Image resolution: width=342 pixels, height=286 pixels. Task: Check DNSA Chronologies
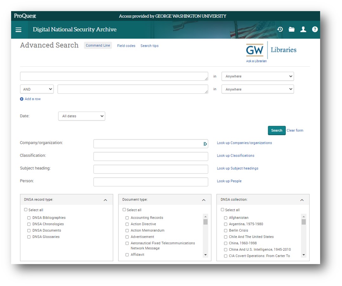click(x=29, y=224)
